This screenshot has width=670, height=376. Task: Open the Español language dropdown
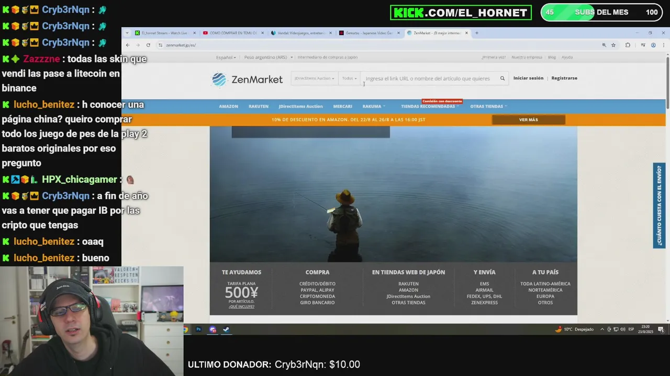point(226,57)
